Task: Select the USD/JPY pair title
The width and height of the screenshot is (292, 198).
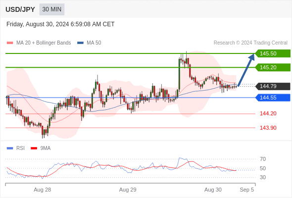Action: (20, 9)
